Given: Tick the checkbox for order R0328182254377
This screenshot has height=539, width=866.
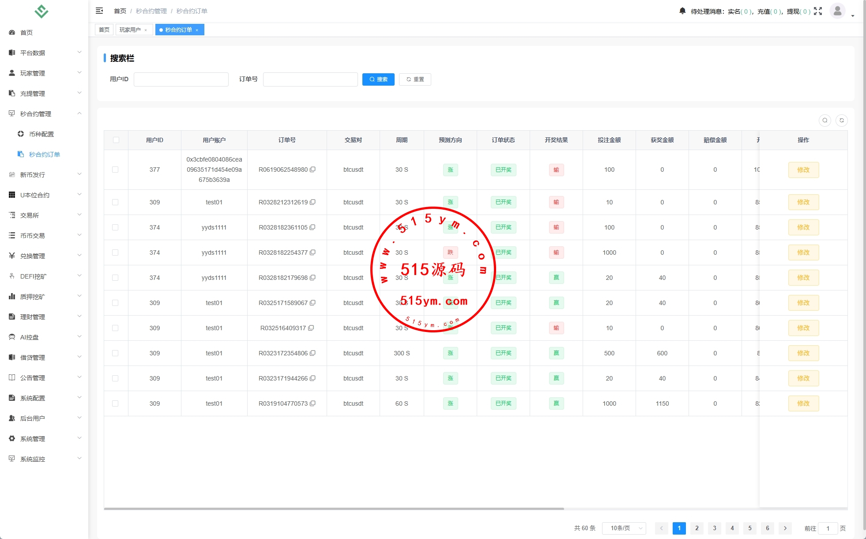Looking at the screenshot, I should [115, 253].
